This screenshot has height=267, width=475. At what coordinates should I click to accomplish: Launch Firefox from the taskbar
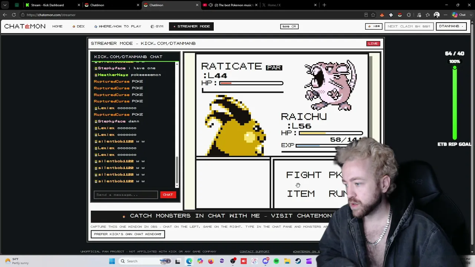[211, 261]
